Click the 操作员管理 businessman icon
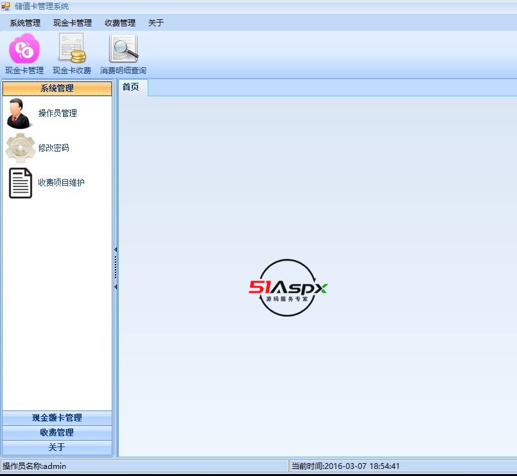517x476 pixels. tap(19, 114)
